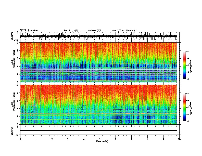Click the -7 tick on ch.2 colorbar
202x156 pixels.
pos(188,121)
